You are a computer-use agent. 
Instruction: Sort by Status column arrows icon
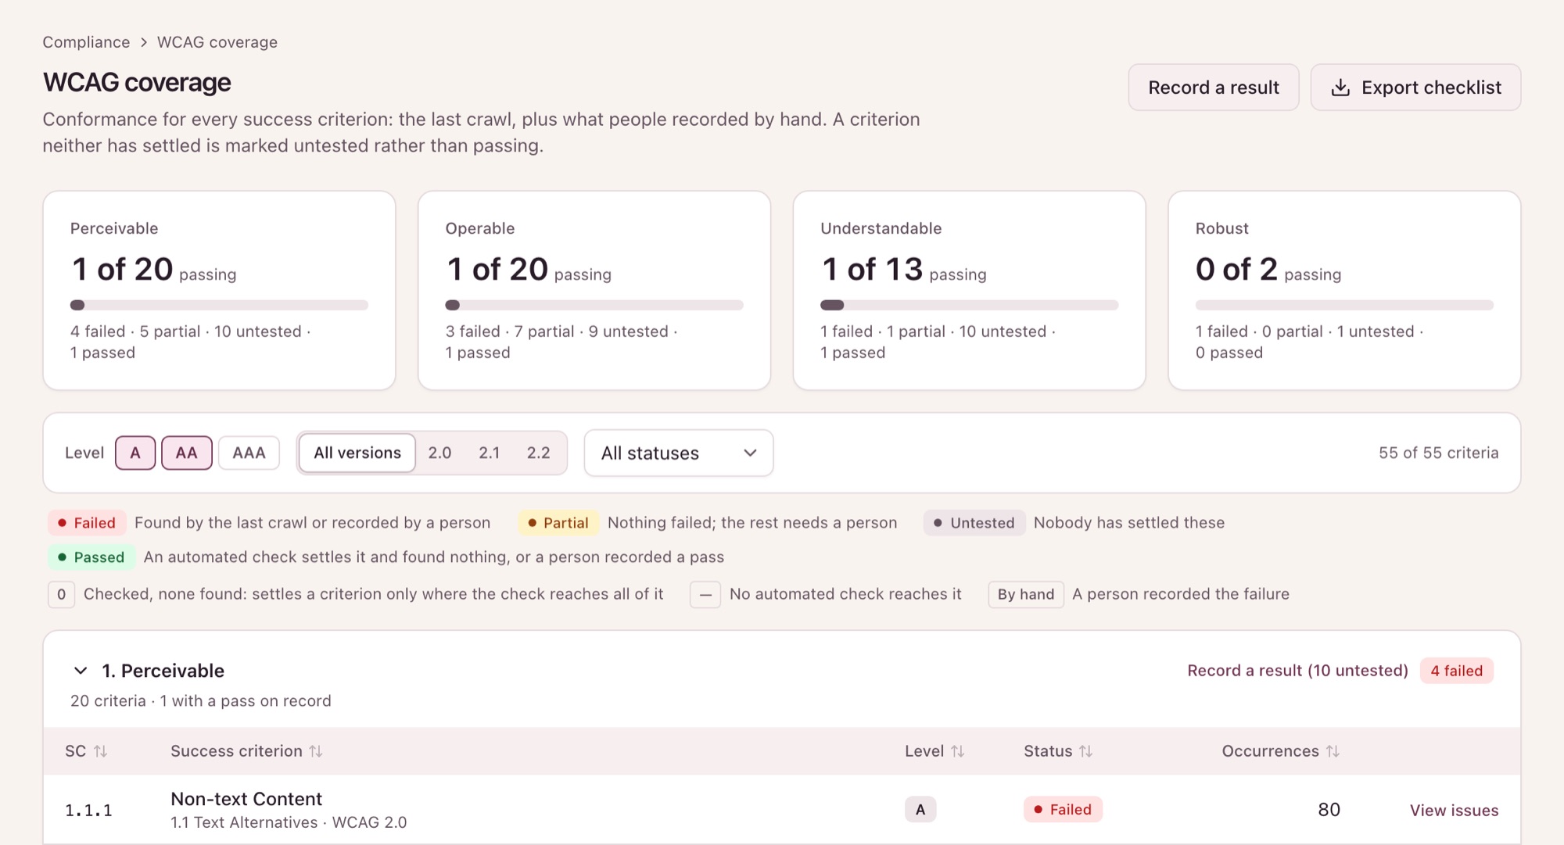point(1086,751)
